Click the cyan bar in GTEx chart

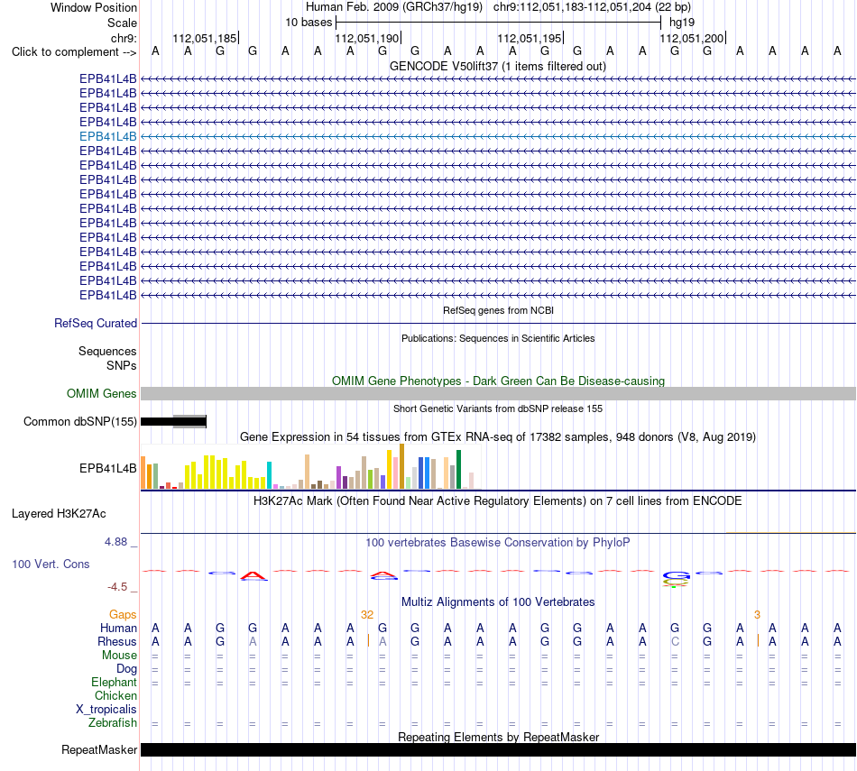pos(269,475)
